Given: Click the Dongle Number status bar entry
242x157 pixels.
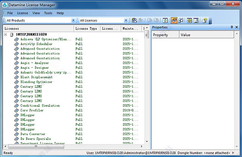Looking at the screenshot, I should point(204,153).
